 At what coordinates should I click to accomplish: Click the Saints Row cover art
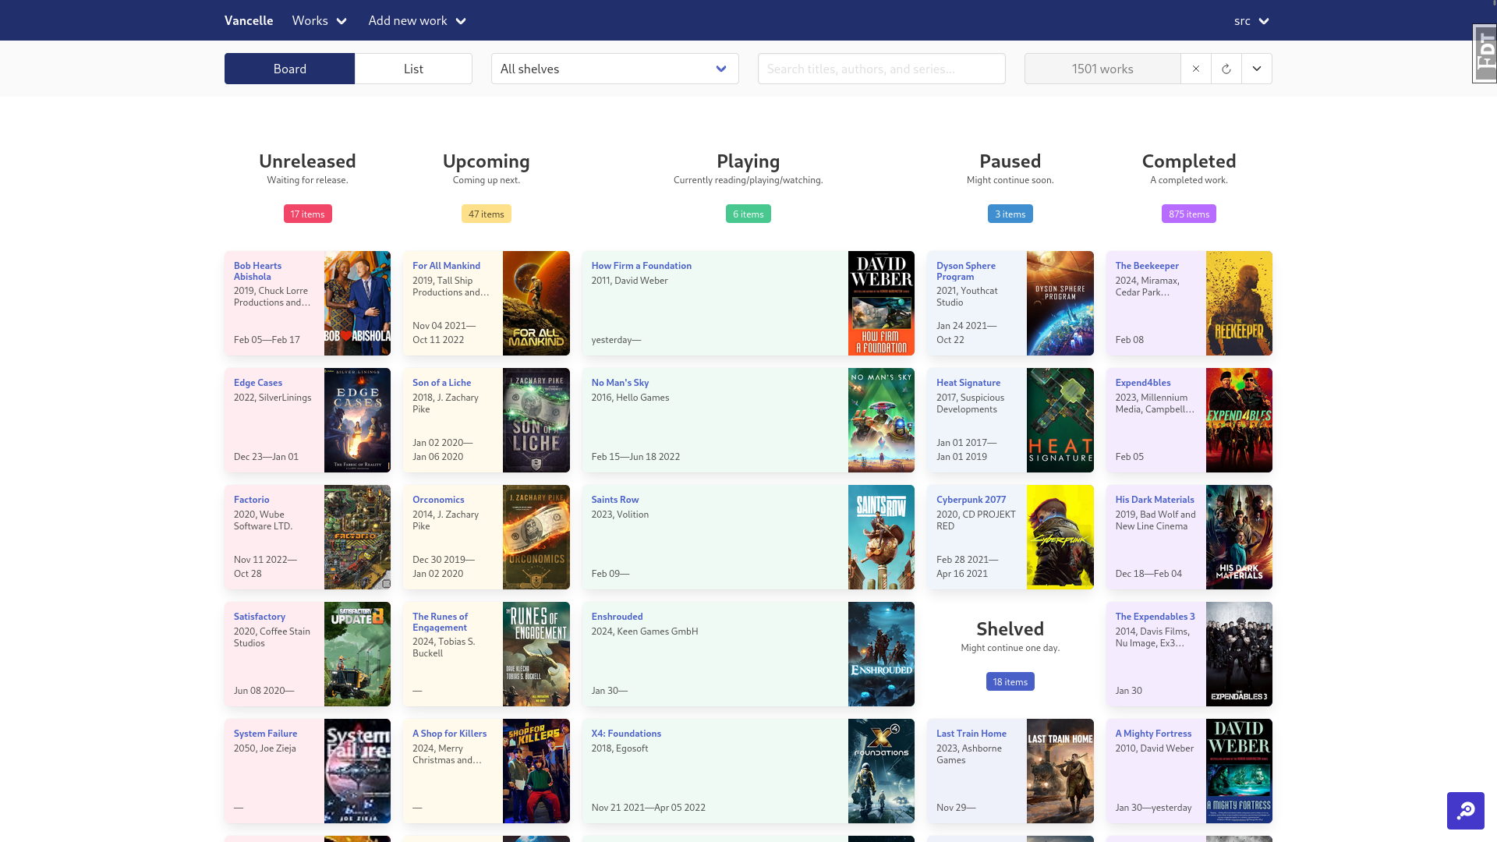[x=881, y=537]
